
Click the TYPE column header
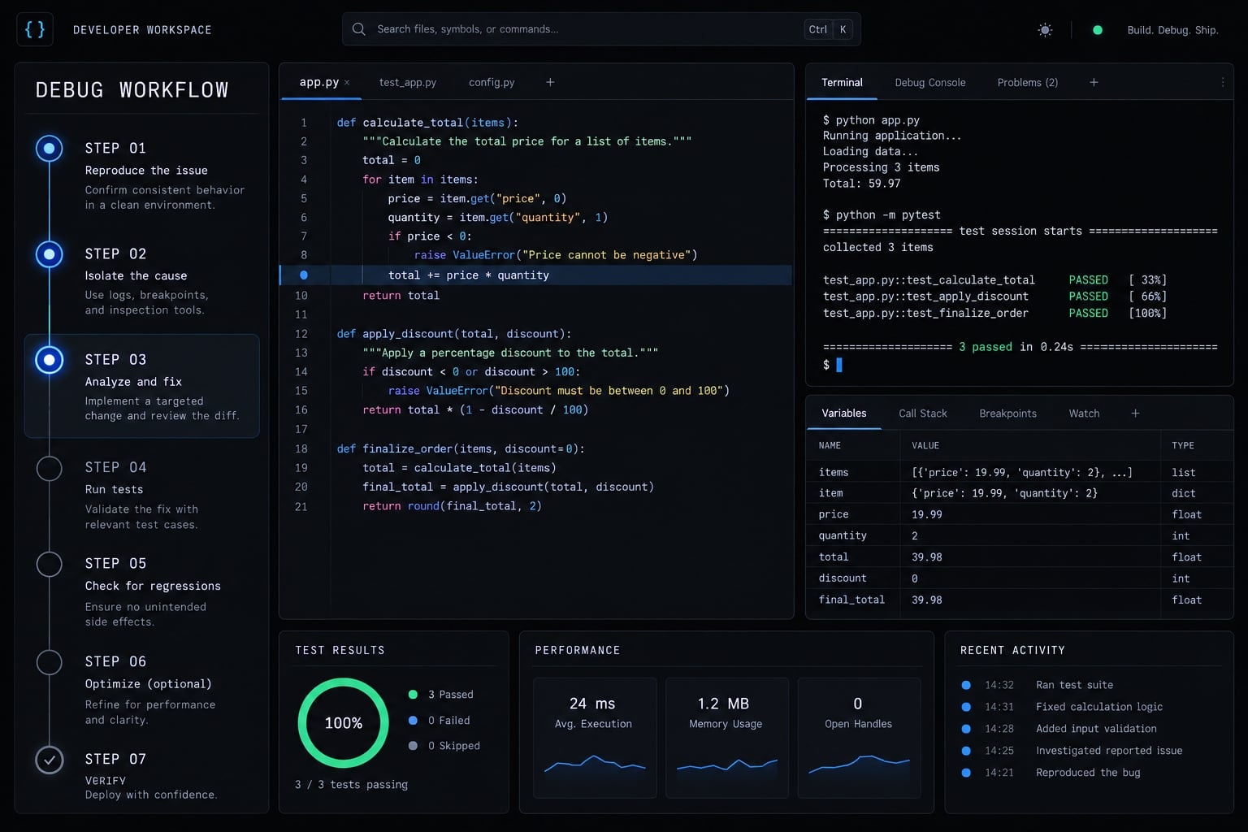click(x=1183, y=445)
